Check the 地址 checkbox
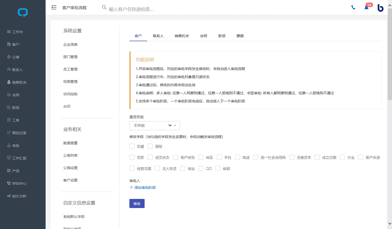The width and height of the screenshot is (392, 229). (x=183, y=168)
